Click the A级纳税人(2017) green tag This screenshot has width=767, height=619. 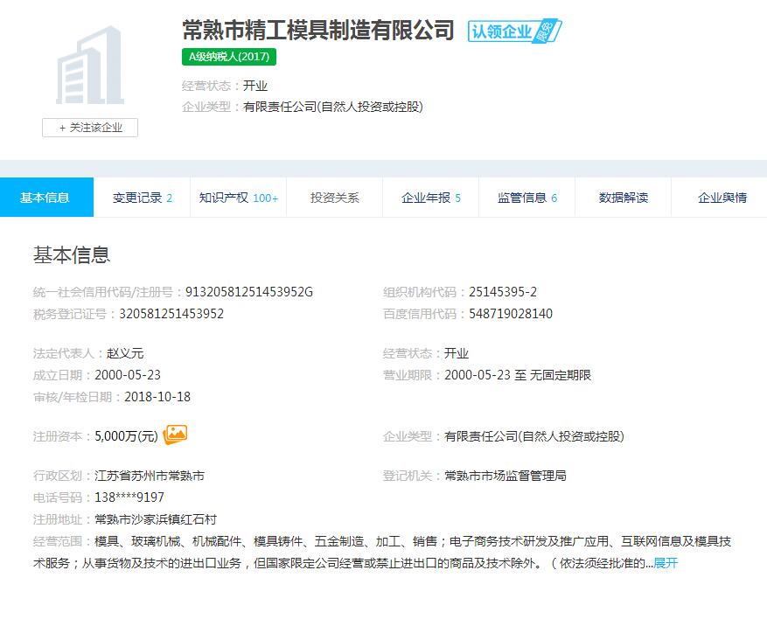pos(229,57)
